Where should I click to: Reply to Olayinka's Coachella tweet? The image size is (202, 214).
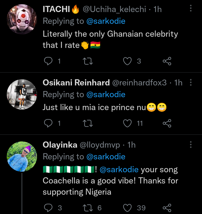tap(49, 208)
